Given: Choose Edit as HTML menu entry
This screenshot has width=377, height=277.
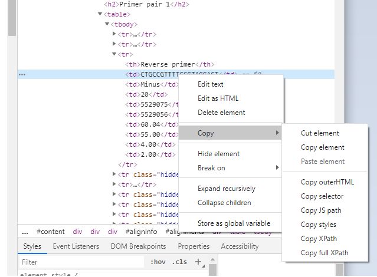Looking at the screenshot, I should click(218, 98).
